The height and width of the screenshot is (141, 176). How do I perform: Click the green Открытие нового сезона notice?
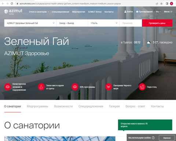pyautogui.click(x=145, y=125)
